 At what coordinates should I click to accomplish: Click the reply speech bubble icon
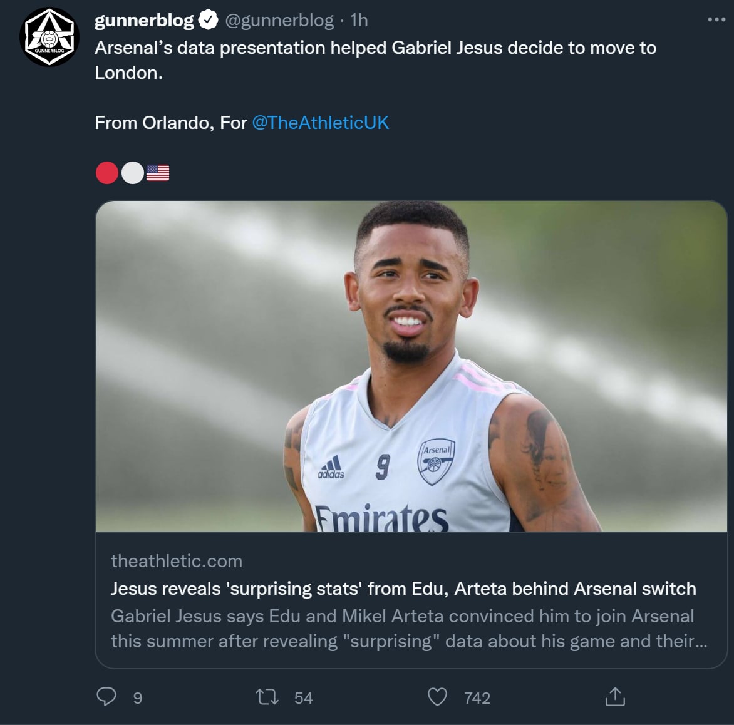click(106, 696)
